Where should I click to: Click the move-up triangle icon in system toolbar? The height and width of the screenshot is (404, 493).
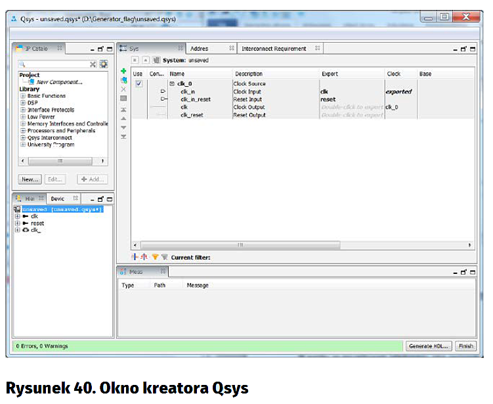point(123,119)
